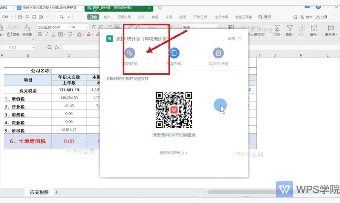Apply the red font color A
The height and width of the screenshot is (203, 340).
click(88, 34)
